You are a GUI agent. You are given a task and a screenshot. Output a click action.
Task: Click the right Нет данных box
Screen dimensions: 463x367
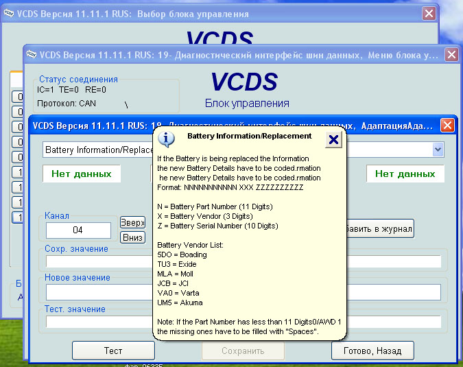coord(405,174)
